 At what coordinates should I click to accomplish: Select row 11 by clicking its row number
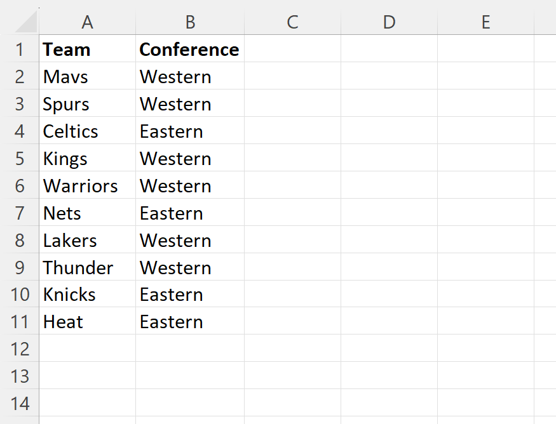click(20, 322)
